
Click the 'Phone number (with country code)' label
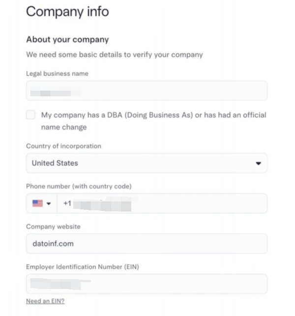click(79, 186)
